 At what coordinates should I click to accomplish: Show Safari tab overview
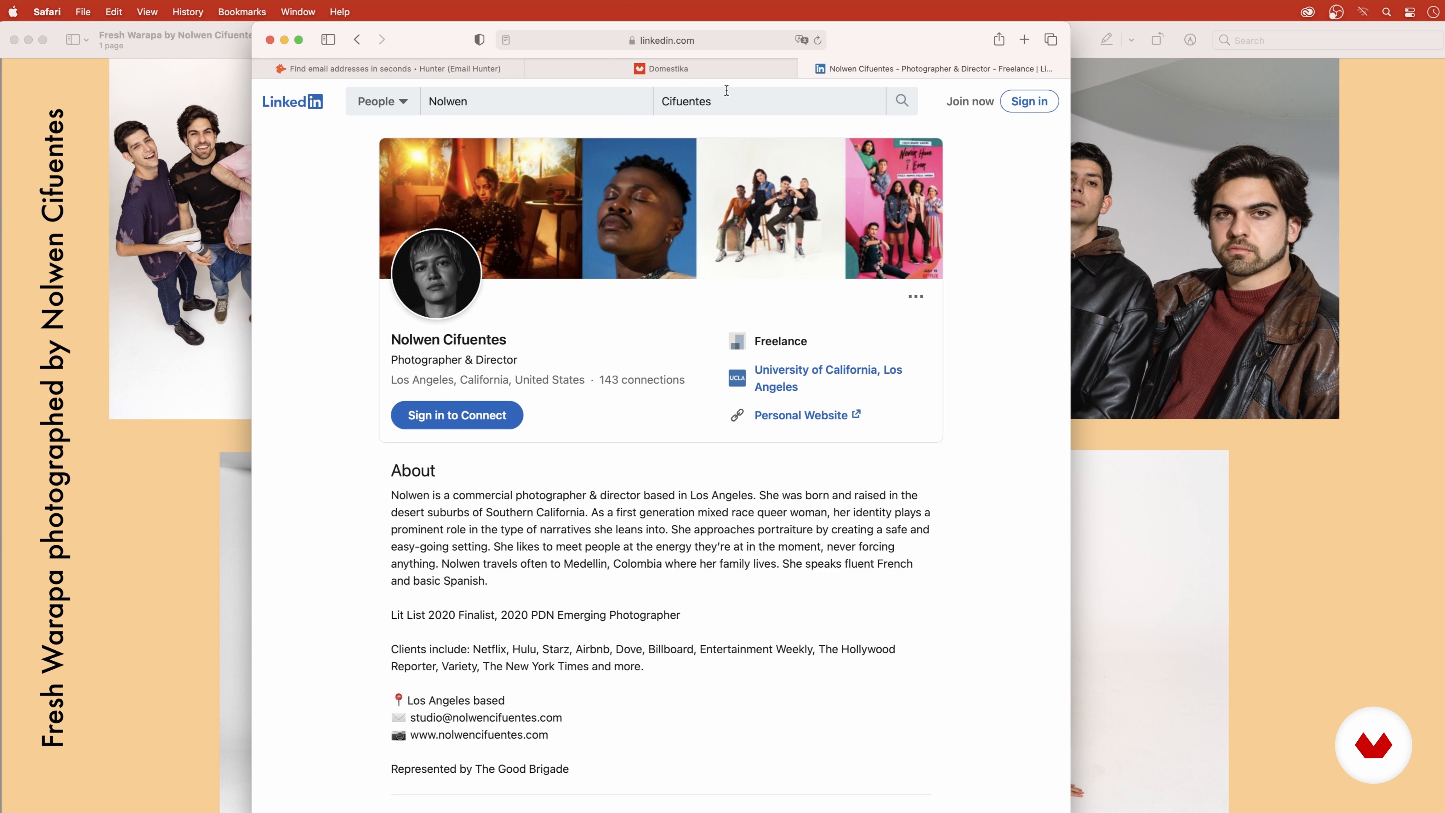point(1051,39)
